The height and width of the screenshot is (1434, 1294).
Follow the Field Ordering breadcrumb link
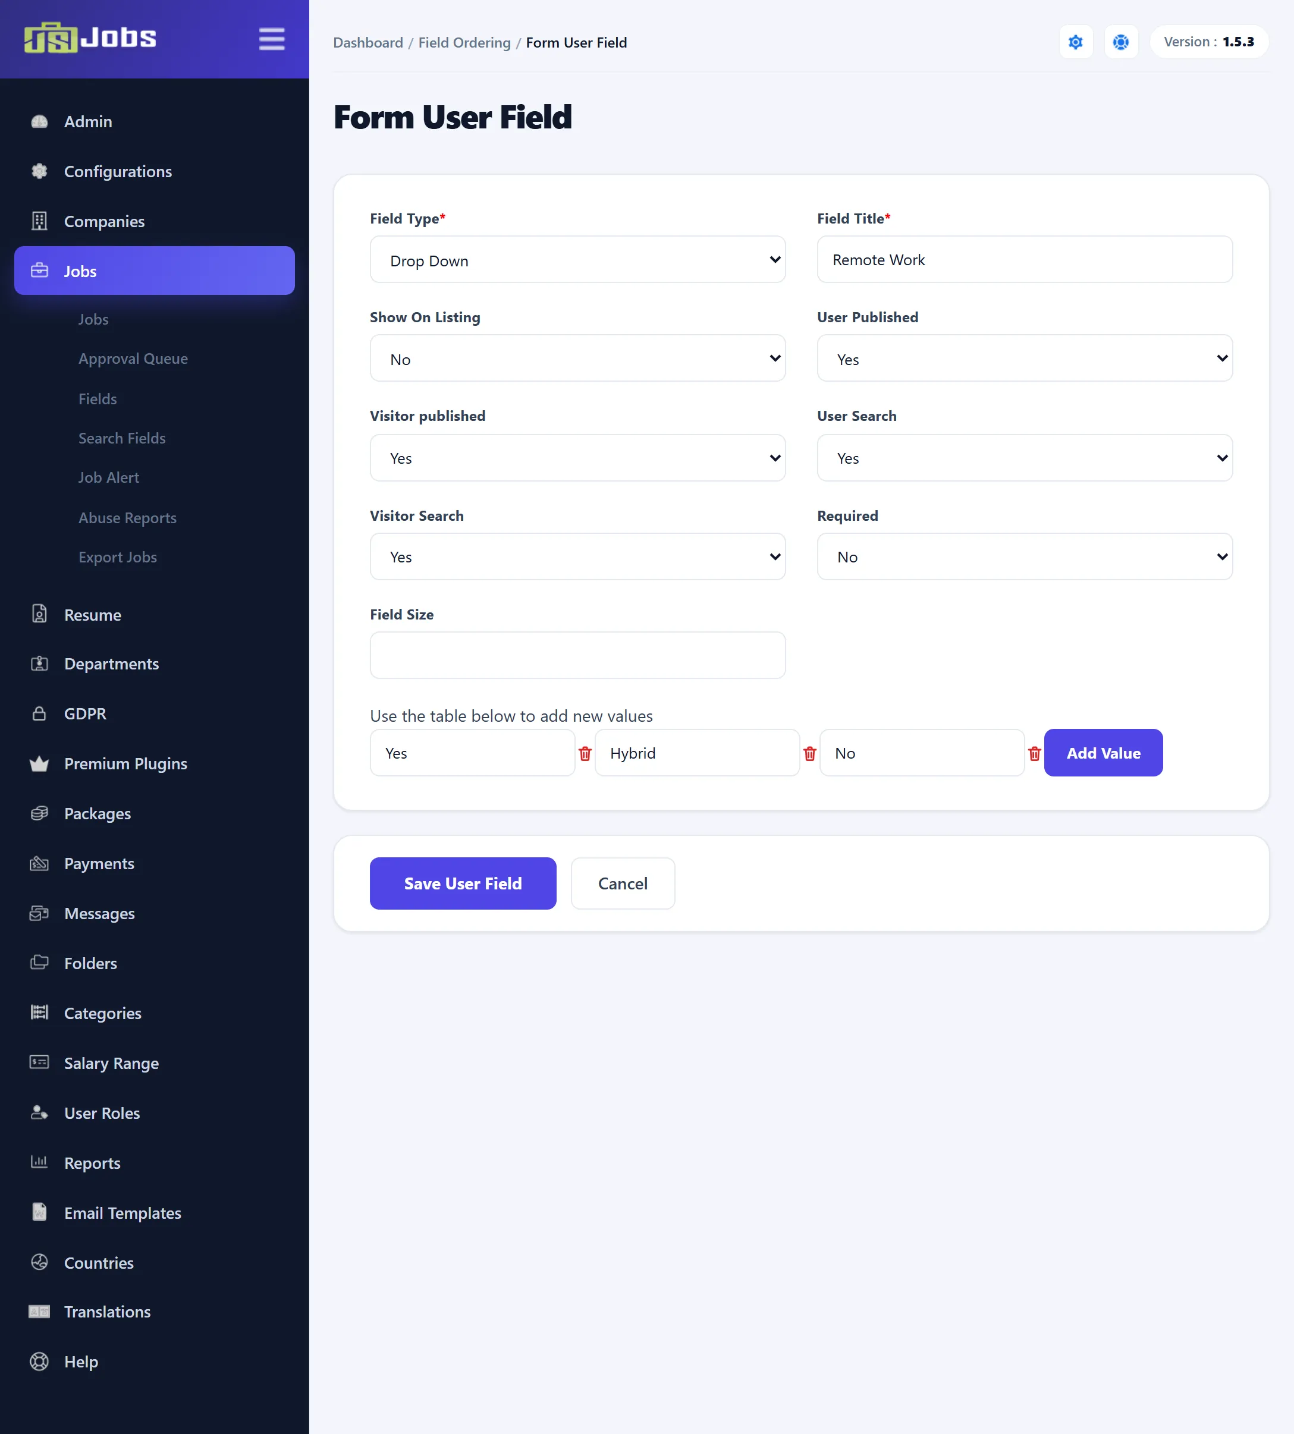(464, 43)
